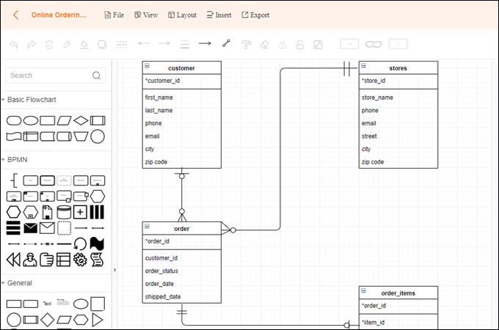Select the large circle shape in Basic Flowchart
Screen dimensions: 499x330
98,136
